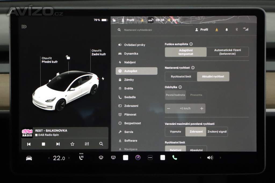
Task: Mark radio station as favorite star
Action: click(x=72, y=144)
